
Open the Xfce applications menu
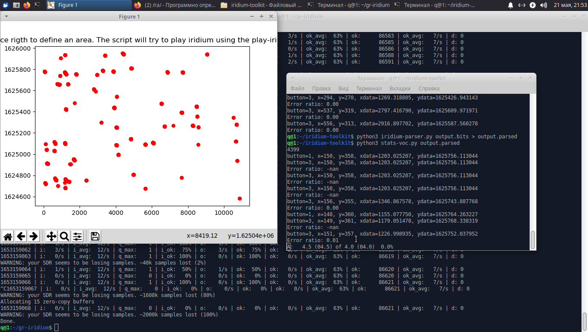(x=6, y=5)
